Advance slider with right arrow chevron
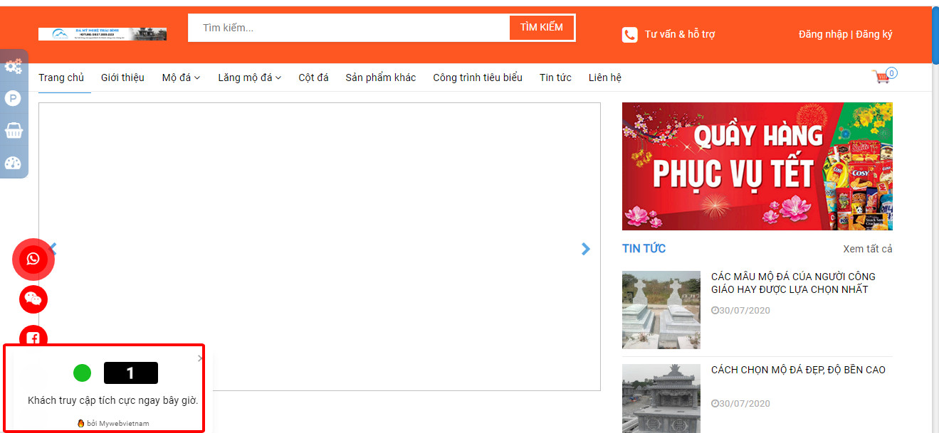Viewport: 939px width, 433px height. click(x=585, y=249)
